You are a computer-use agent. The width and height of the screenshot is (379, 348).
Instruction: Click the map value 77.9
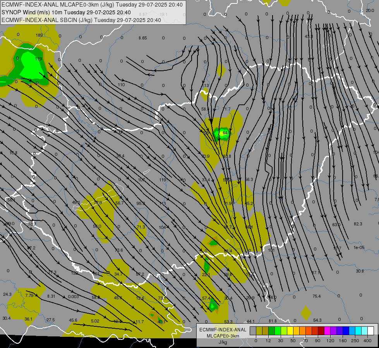pos(98,203)
